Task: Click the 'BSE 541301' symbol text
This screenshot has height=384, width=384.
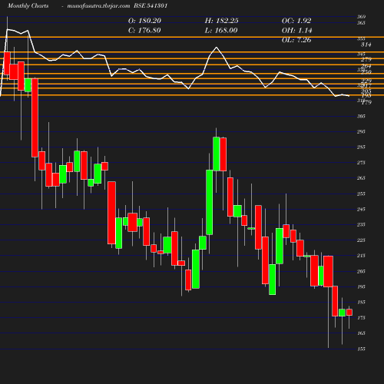Action: pyautogui.click(x=151, y=5)
